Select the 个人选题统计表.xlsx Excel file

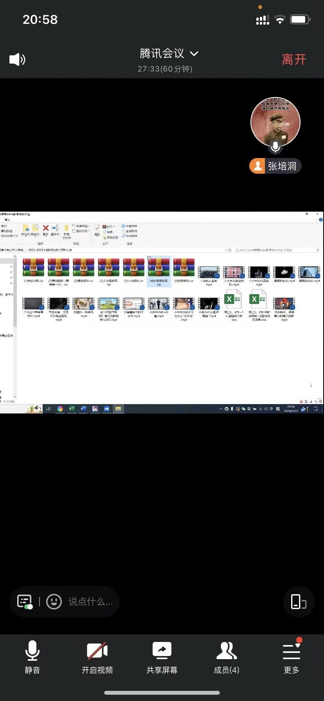pos(234,306)
